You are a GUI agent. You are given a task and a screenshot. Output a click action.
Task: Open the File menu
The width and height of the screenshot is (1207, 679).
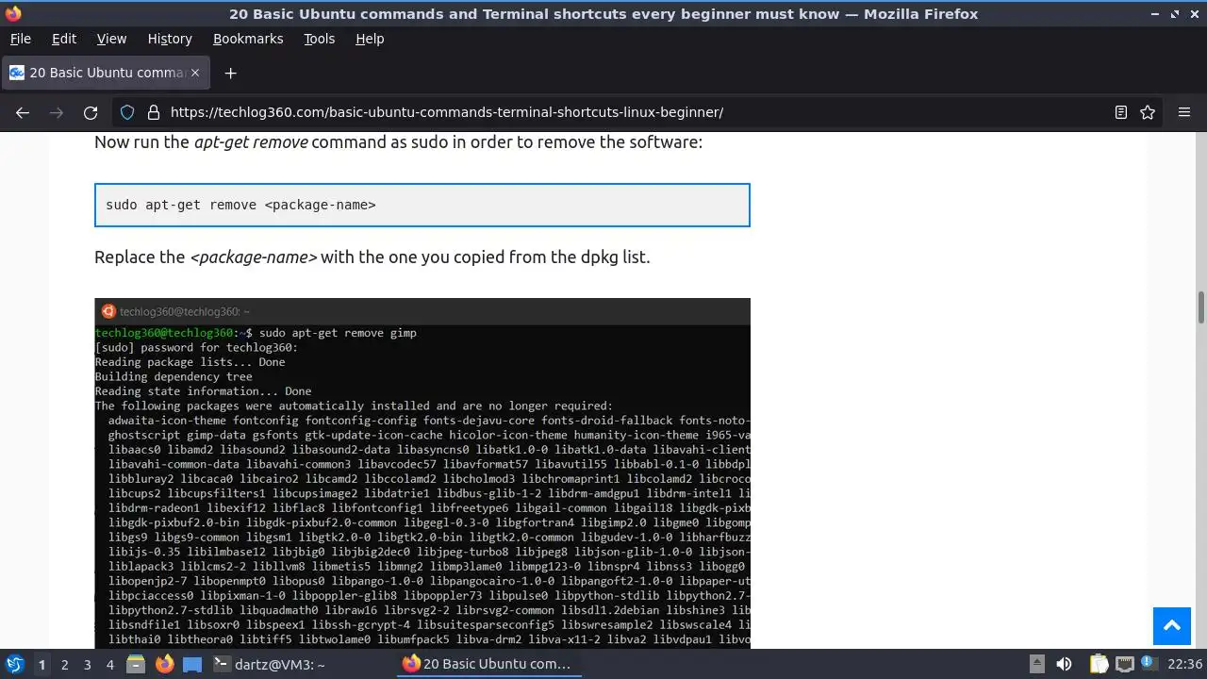click(x=20, y=39)
